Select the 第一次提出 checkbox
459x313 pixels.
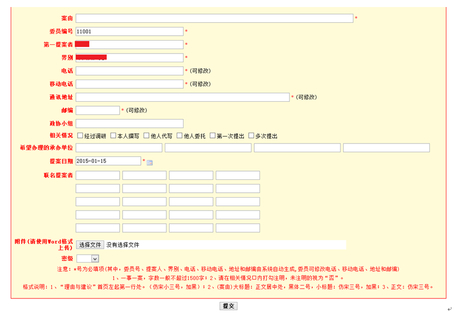tap(212, 136)
